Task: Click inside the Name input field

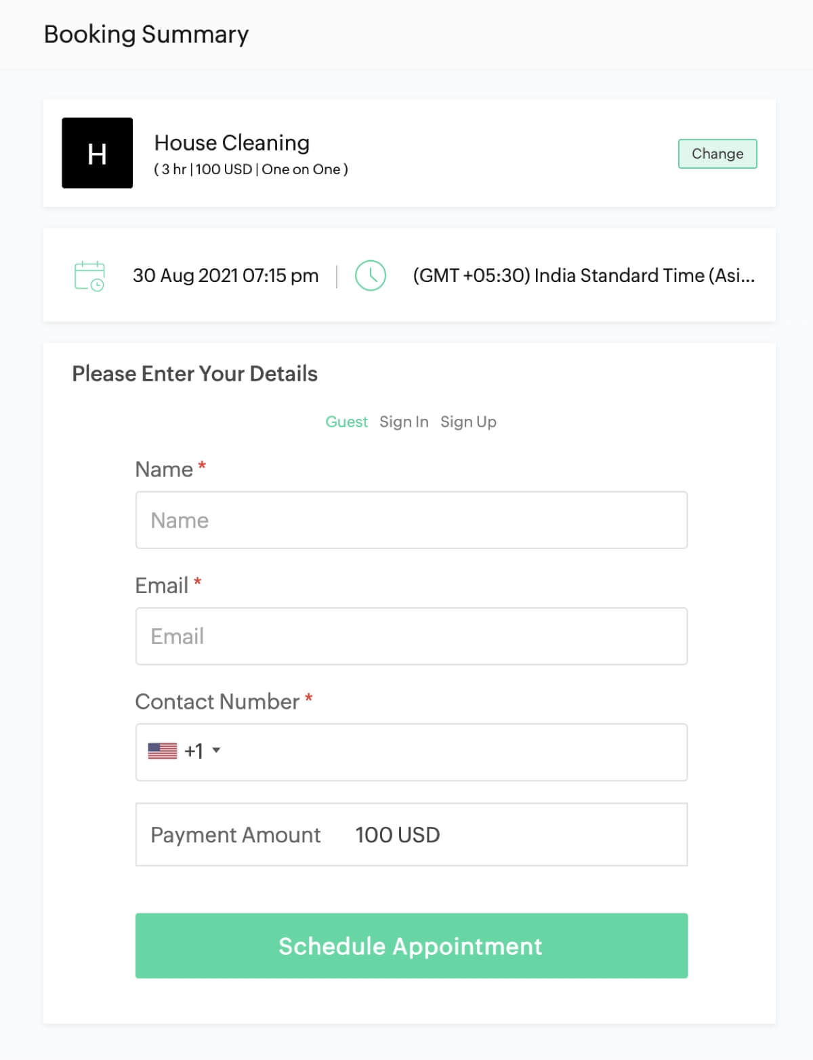Action: [x=411, y=520]
